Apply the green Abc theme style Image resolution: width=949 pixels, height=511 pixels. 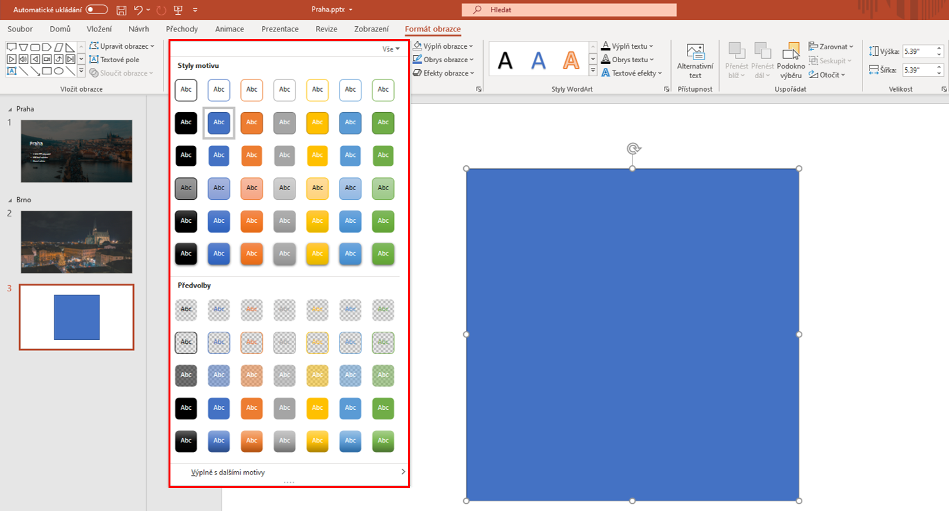click(383, 123)
